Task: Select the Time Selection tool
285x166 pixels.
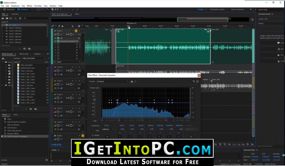Action: coord(60,9)
